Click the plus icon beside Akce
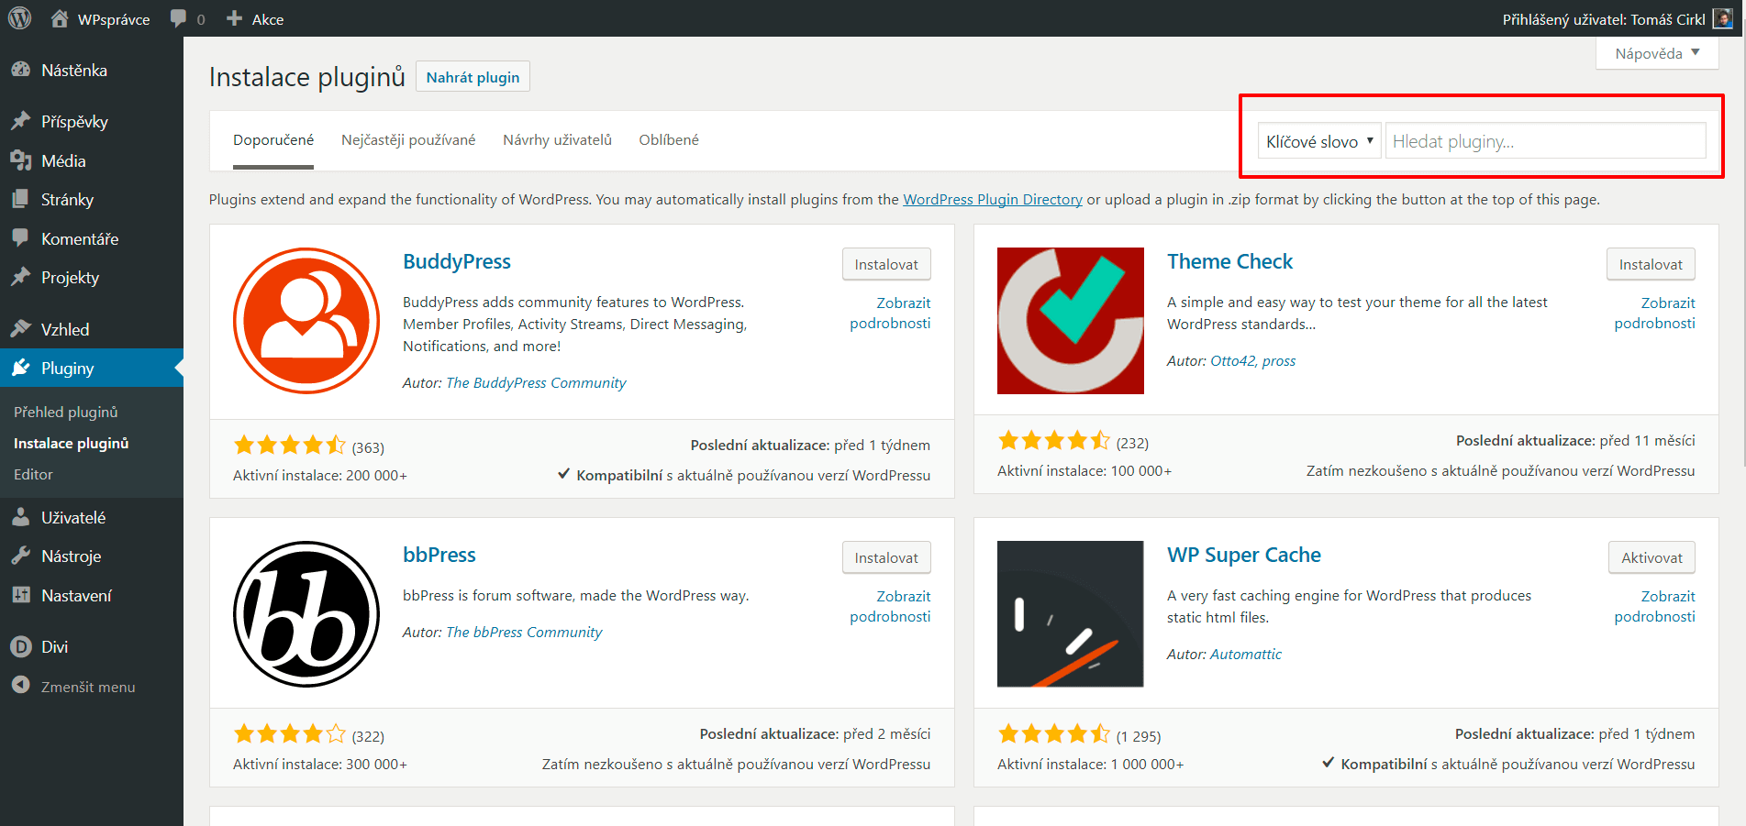1746x826 pixels. (234, 18)
